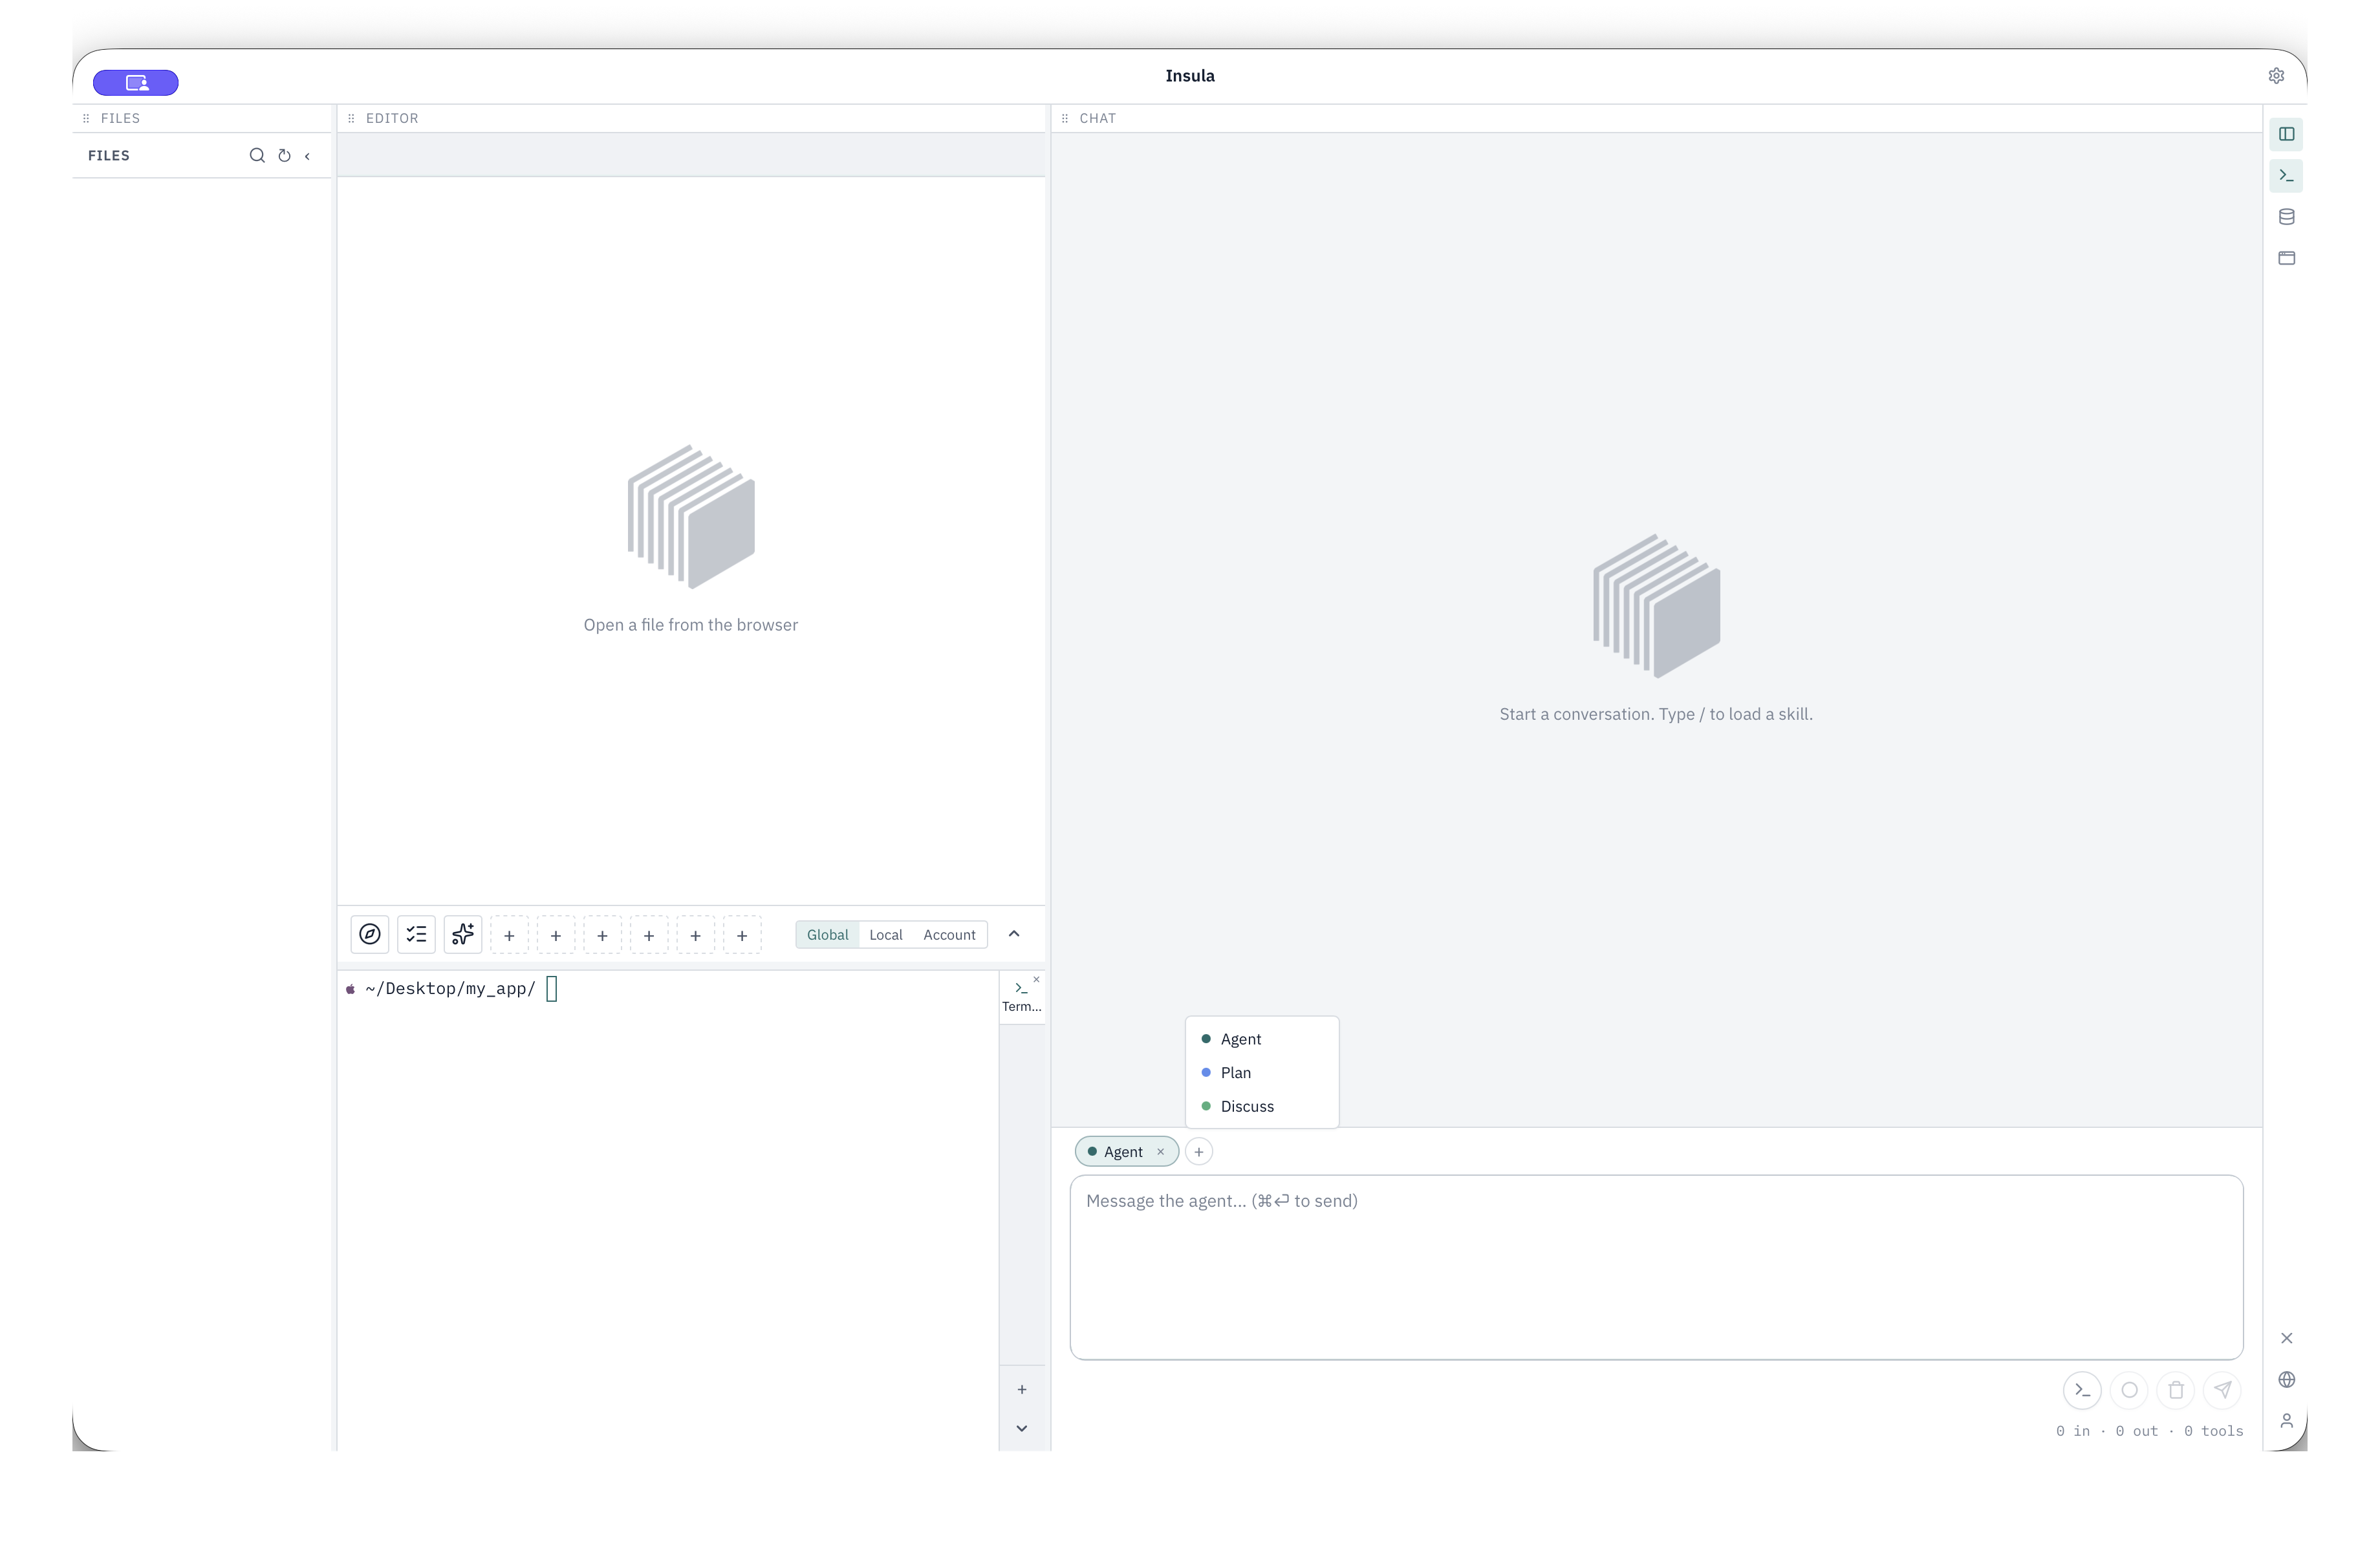This screenshot has height=1547, width=2380.
Task: Click the circle stop icon below the message box
Action: [x=2129, y=1390]
